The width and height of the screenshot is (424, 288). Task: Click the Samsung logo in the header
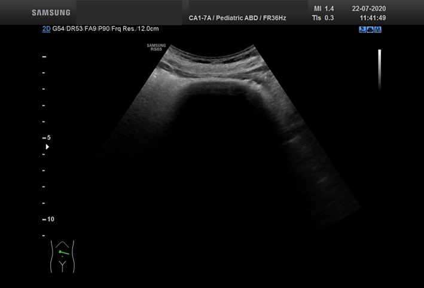(51, 13)
